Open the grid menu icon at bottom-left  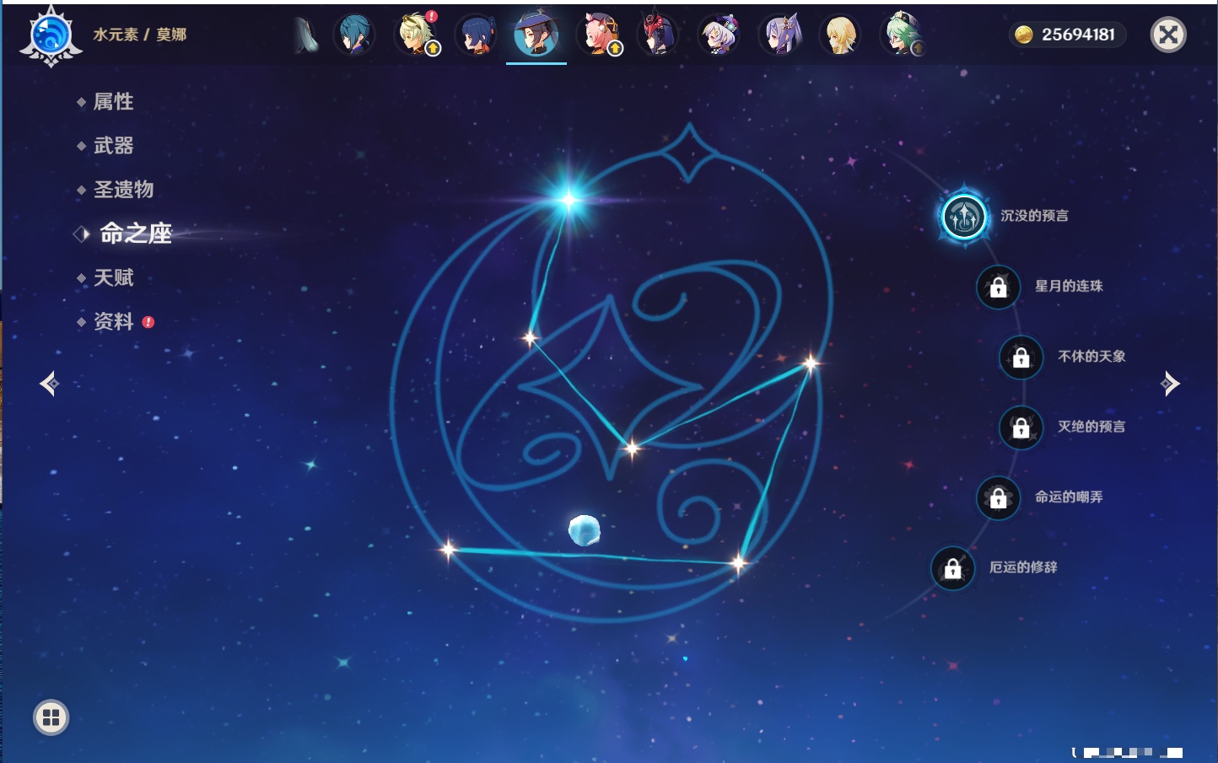(x=51, y=717)
